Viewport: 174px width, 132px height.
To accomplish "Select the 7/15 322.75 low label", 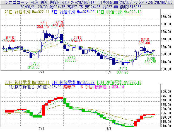I will click(x=71, y=59).
